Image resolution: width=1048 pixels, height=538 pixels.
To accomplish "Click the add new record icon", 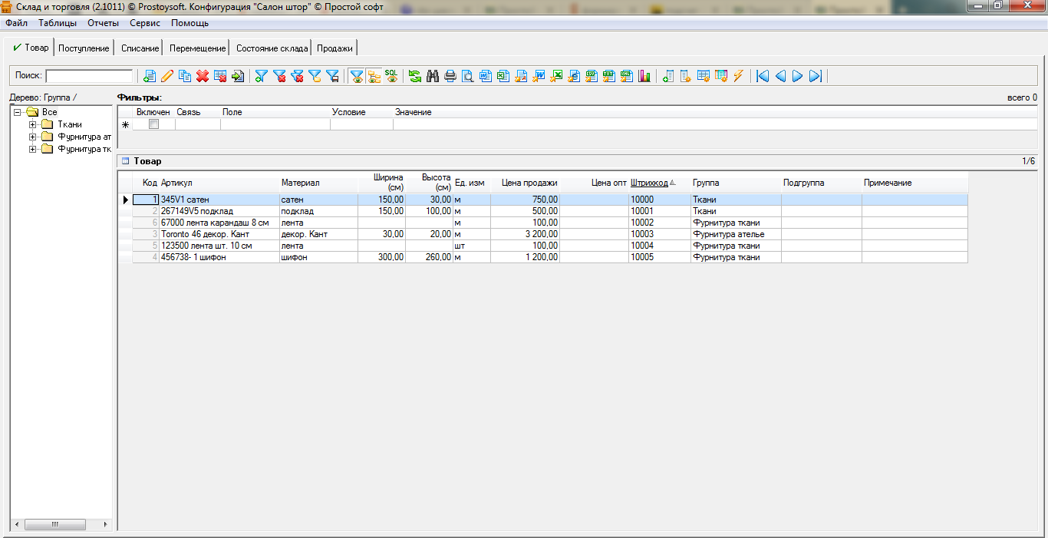I will tap(150, 76).
